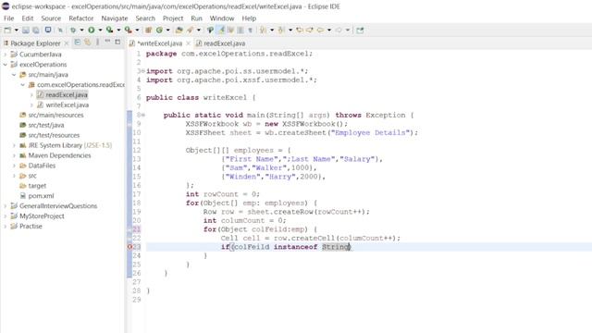
Task: Click the Save toolbar icon
Action: 26,30
